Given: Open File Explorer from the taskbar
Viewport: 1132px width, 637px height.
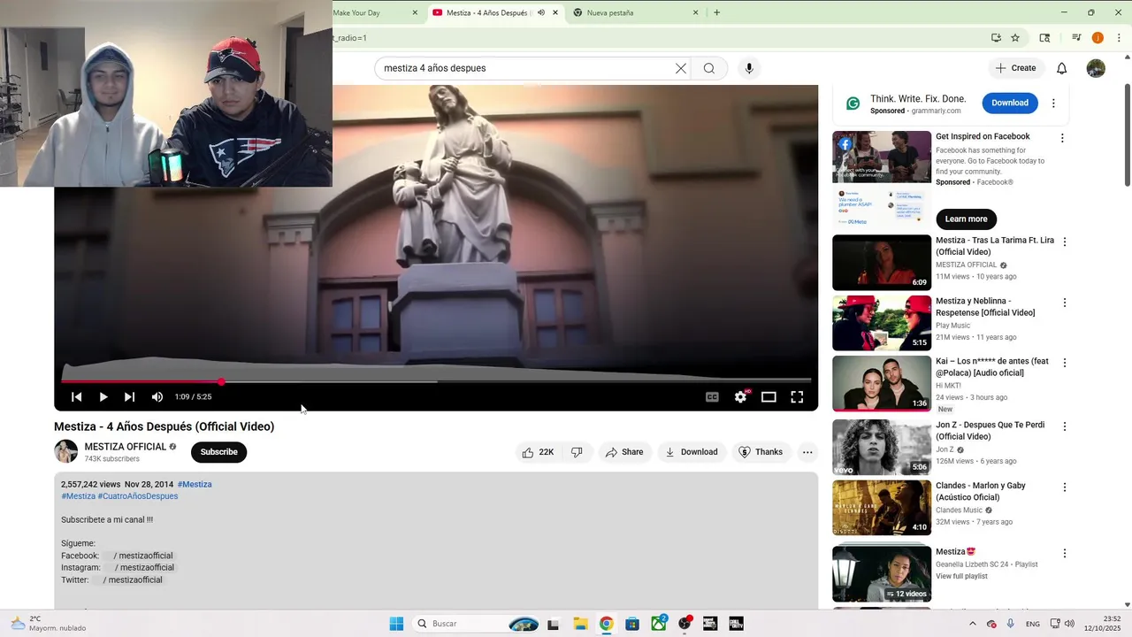Looking at the screenshot, I should coord(580,624).
